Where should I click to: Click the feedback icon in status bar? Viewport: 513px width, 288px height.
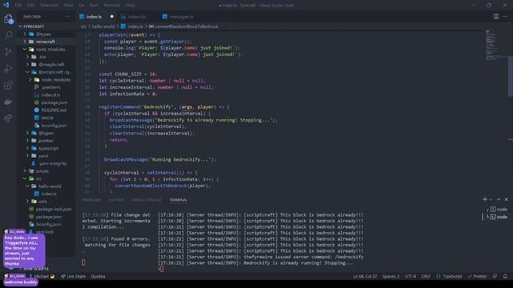495,276
